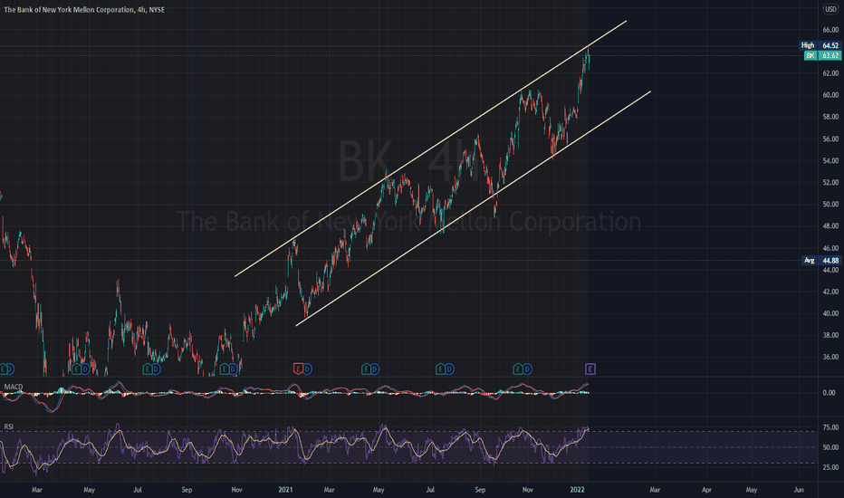This screenshot has width=844, height=498.
Task: Click the 2021 label on the time axis
Action: pyautogui.click(x=285, y=490)
